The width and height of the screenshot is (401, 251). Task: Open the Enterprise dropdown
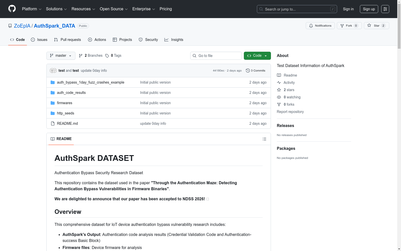point(144,9)
